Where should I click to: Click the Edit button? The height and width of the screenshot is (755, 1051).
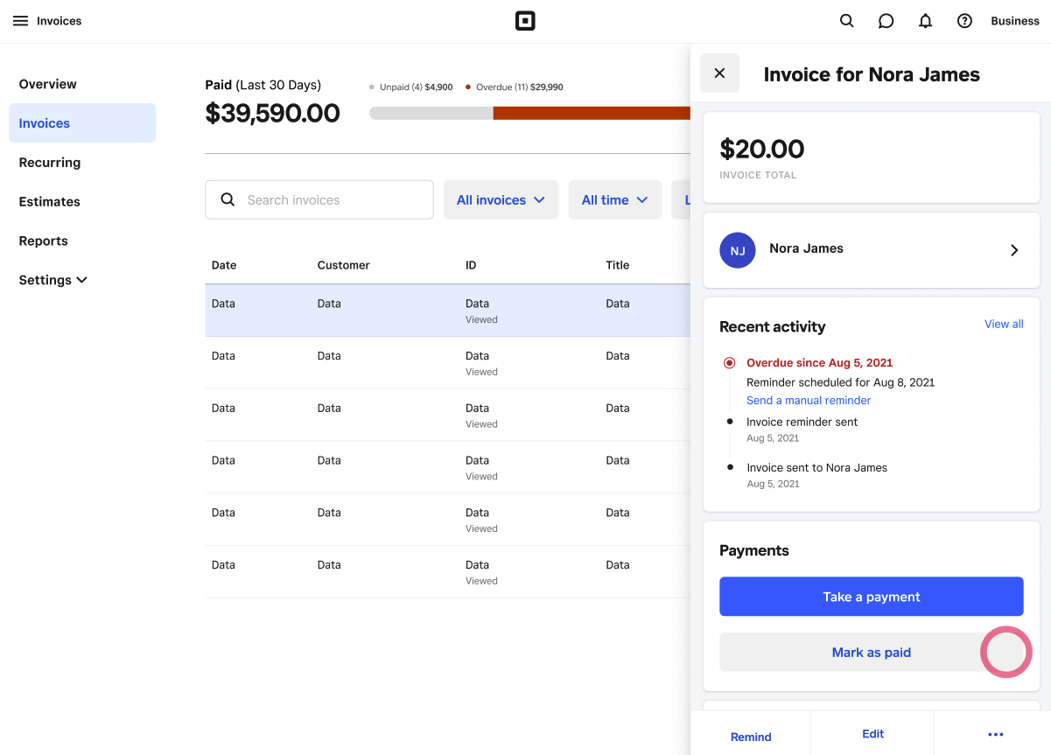(x=872, y=734)
